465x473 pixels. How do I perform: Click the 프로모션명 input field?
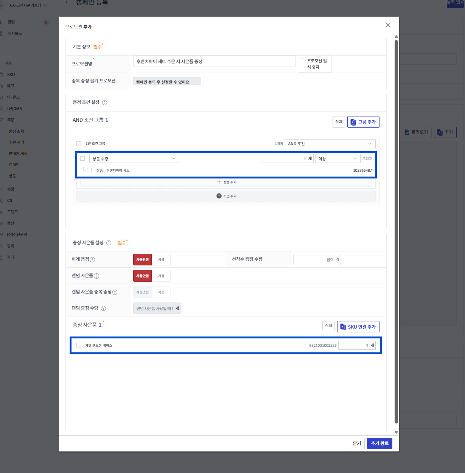pos(214,61)
